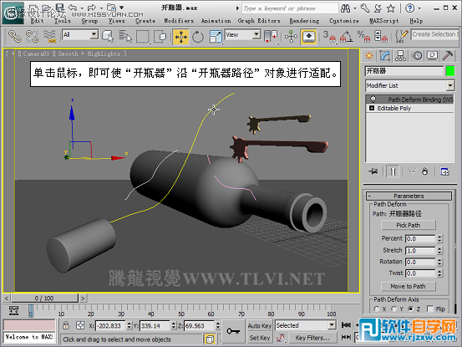Click Select and Manipulate icon
The height and width of the screenshot is (347, 462).
tap(291, 37)
